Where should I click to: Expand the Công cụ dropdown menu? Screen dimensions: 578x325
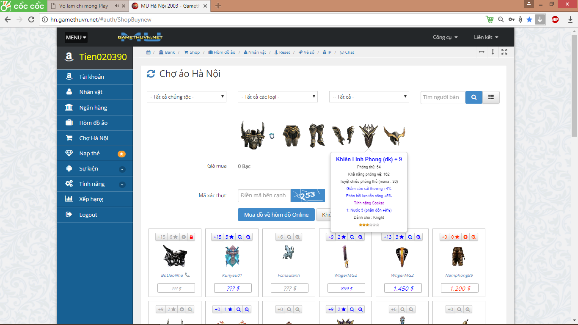[445, 37]
